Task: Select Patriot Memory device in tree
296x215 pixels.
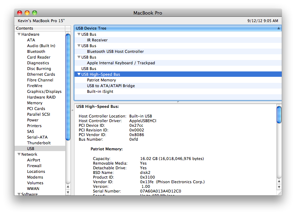Action: (101, 80)
